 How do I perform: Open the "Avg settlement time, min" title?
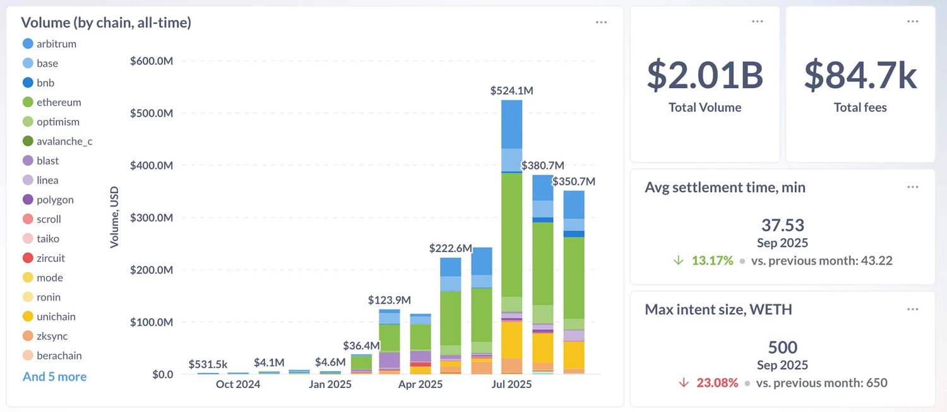(725, 187)
